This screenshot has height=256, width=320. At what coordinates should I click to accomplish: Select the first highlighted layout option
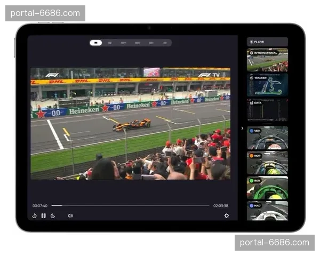[x=96, y=43]
